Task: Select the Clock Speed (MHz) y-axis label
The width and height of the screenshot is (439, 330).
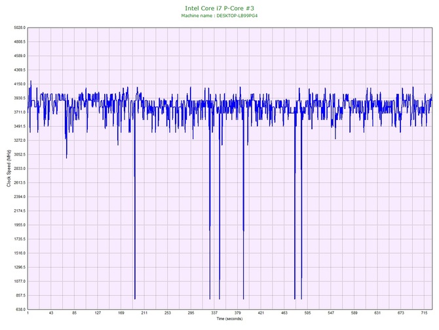Action: pos(9,169)
